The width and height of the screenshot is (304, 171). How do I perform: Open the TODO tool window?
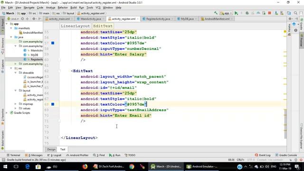(130, 155)
